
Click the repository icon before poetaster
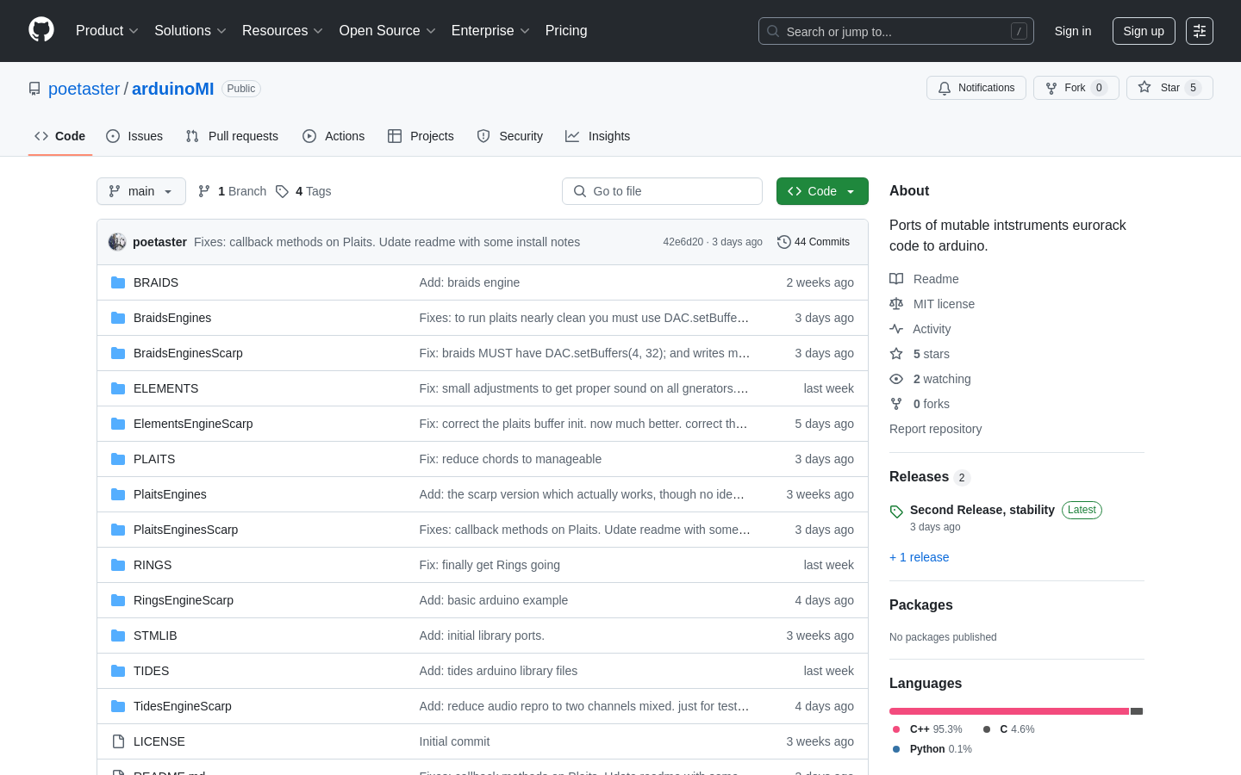tap(34, 89)
